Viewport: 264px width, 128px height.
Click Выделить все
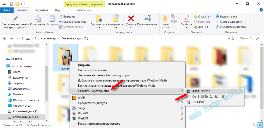tap(226, 17)
